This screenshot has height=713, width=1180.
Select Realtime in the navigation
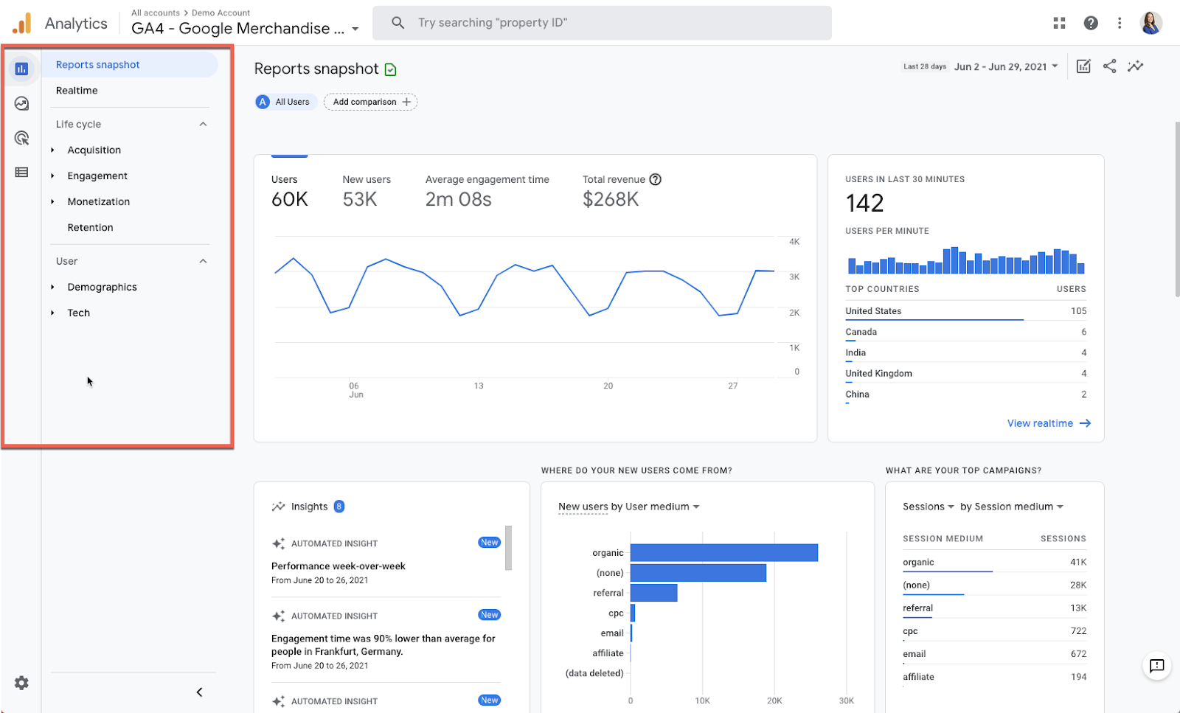(77, 90)
